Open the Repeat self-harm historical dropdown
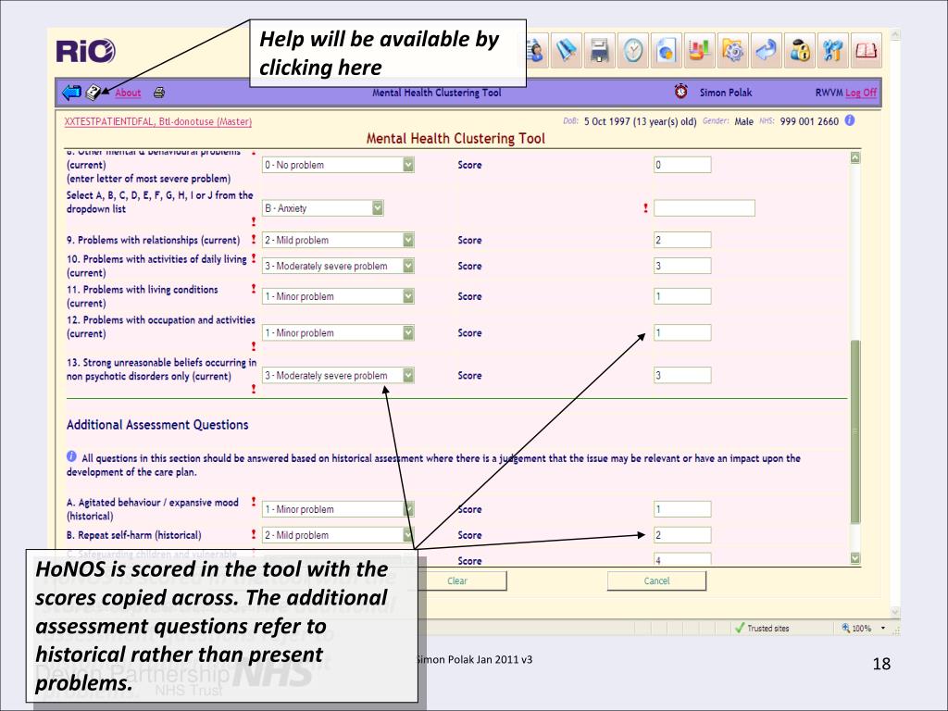The image size is (948, 711). coord(338,535)
